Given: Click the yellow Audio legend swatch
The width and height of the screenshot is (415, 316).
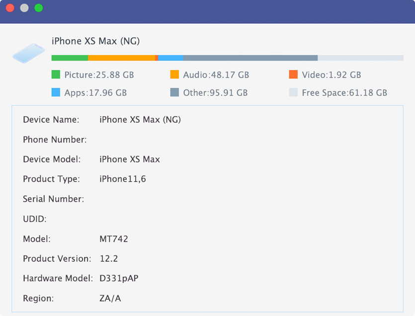Looking at the screenshot, I should (x=174, y=75).
